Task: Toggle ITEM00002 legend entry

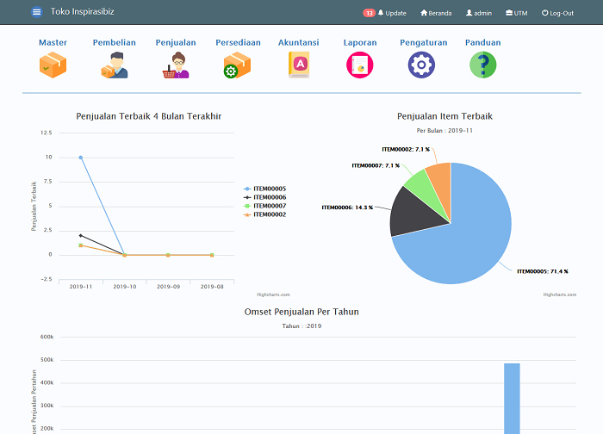Action: pos(265,214)
